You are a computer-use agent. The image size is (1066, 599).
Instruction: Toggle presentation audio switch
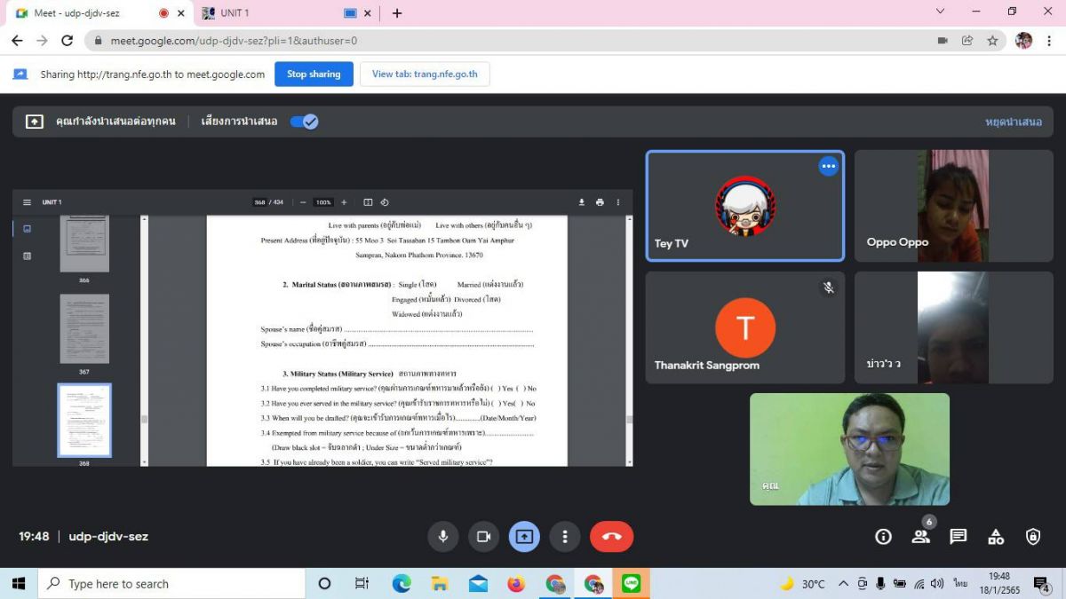click(x=304, y=122)
